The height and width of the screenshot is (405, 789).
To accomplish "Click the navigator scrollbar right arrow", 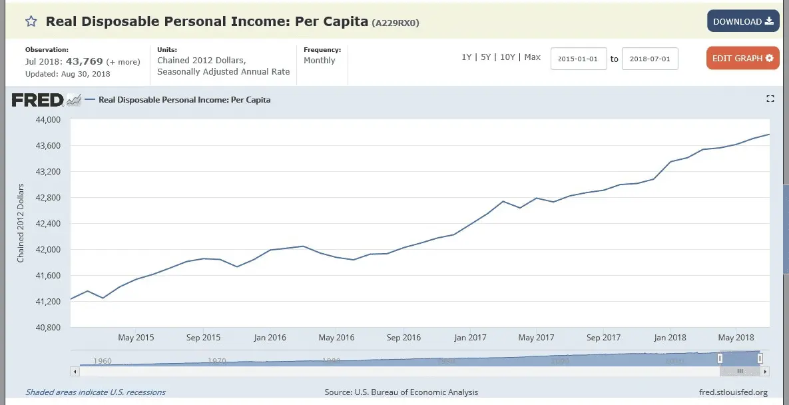I will click(766, 371).
